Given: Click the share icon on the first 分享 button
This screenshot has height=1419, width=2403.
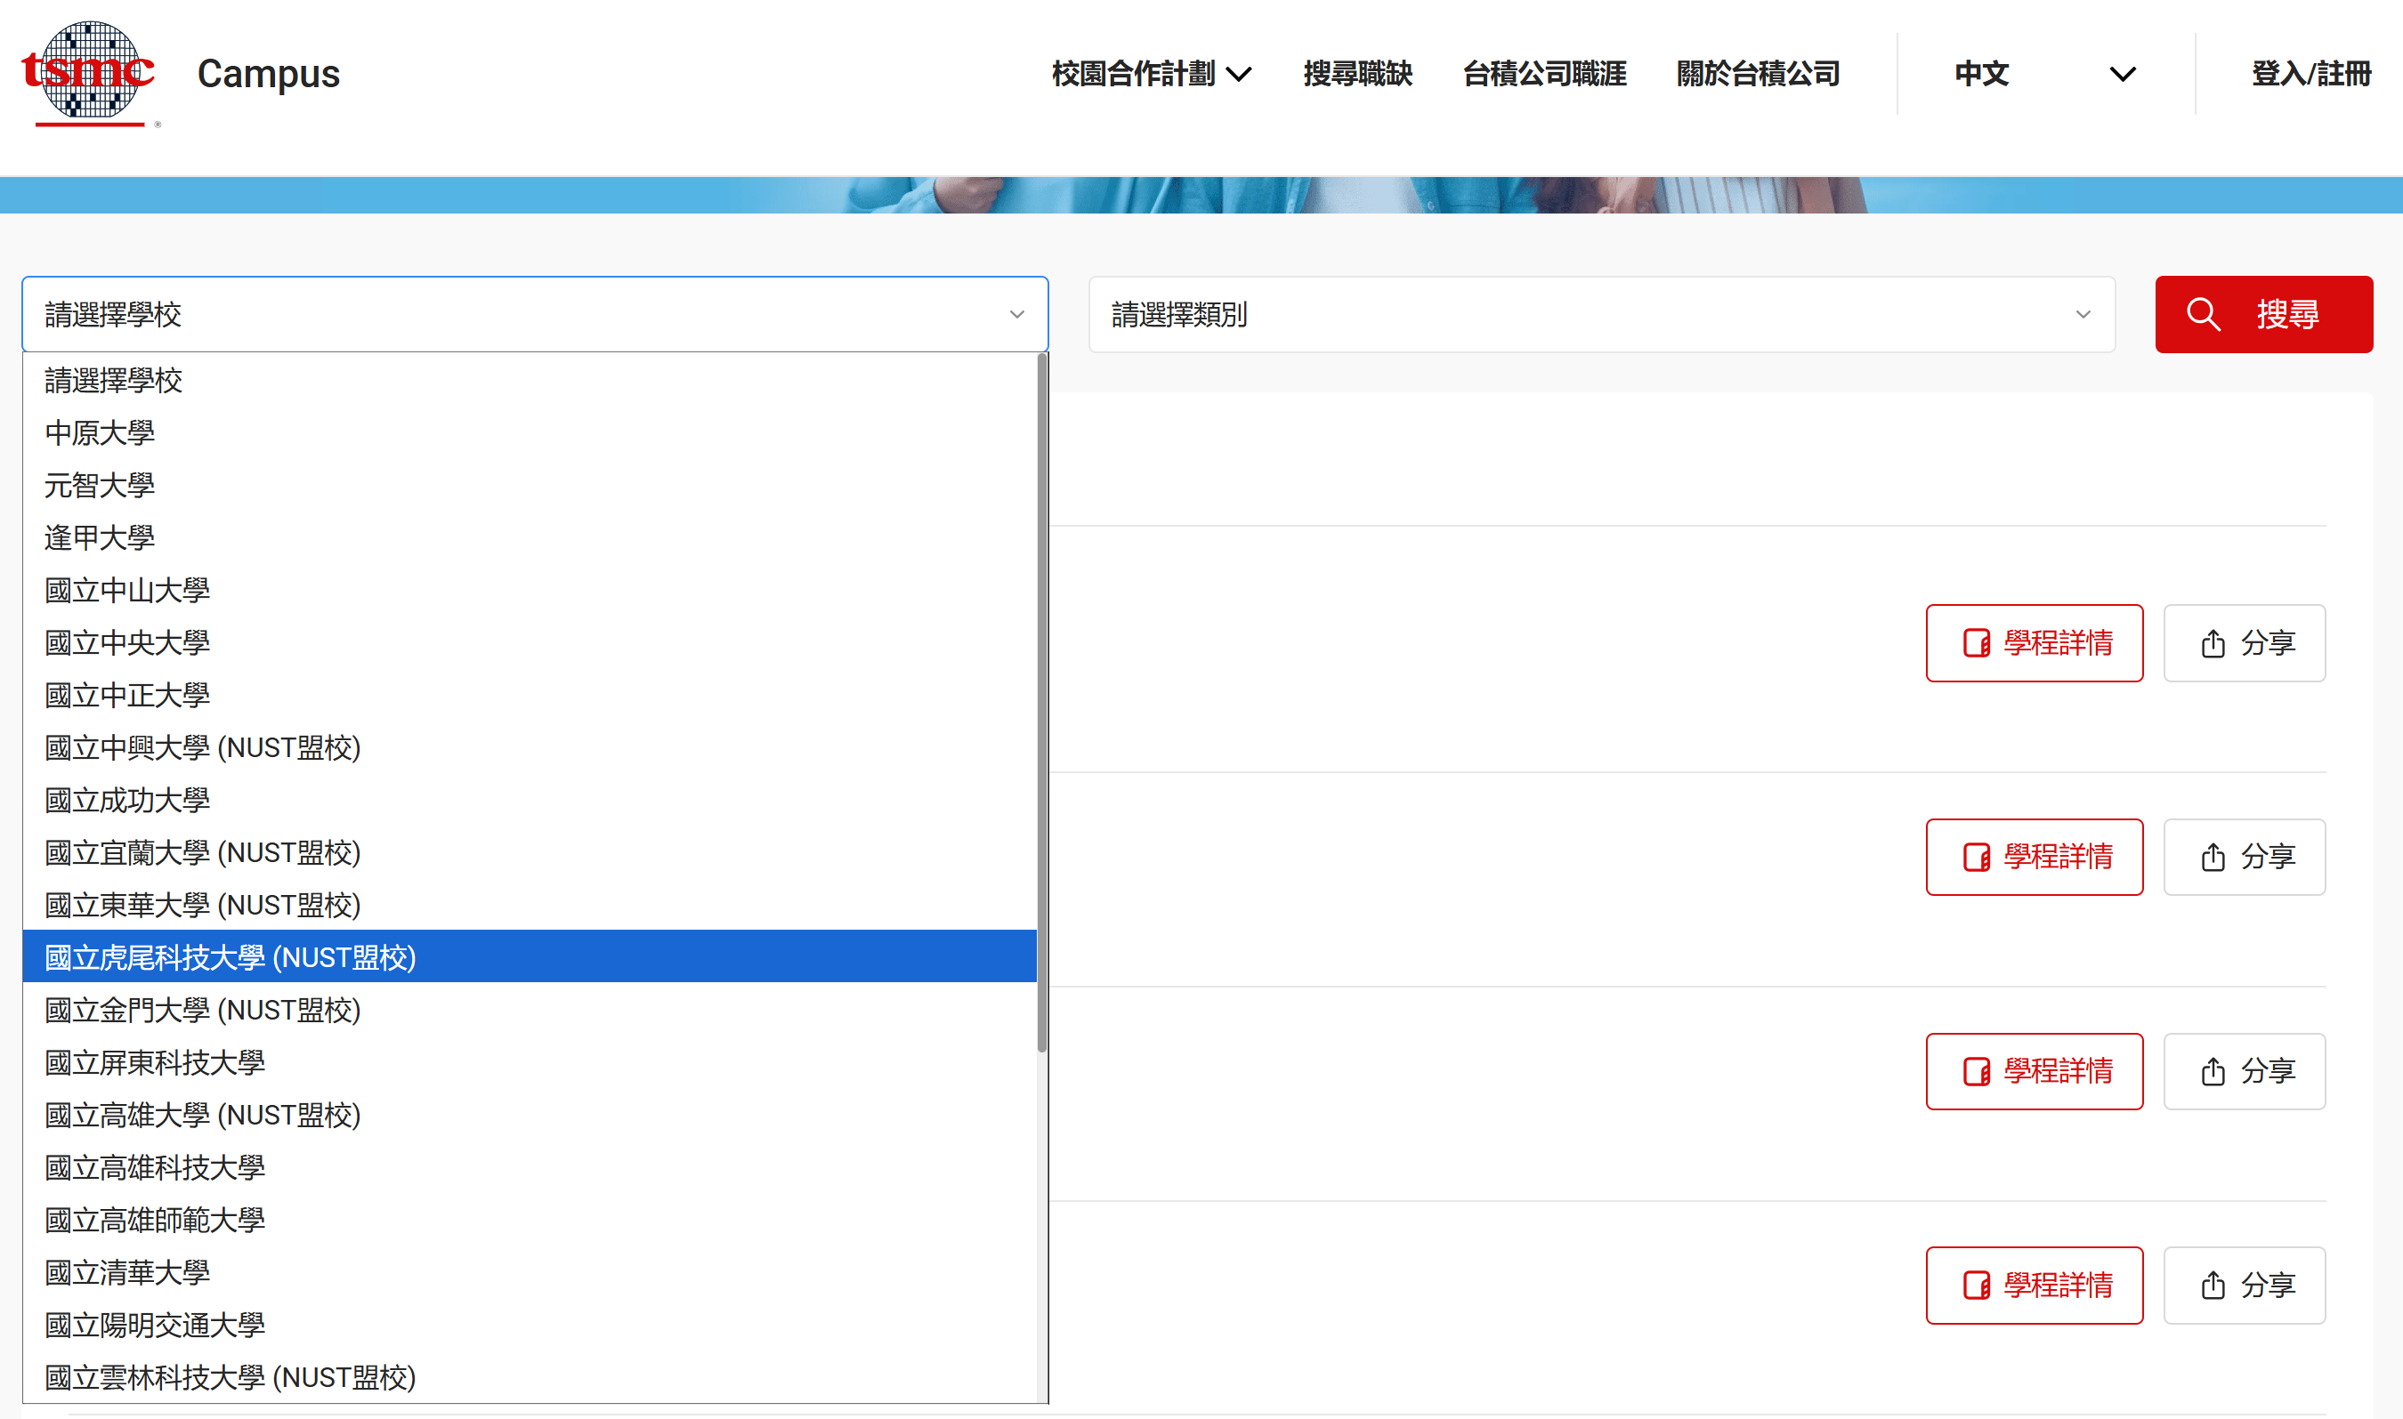Looking at the screenshot, I should 2212,642.
